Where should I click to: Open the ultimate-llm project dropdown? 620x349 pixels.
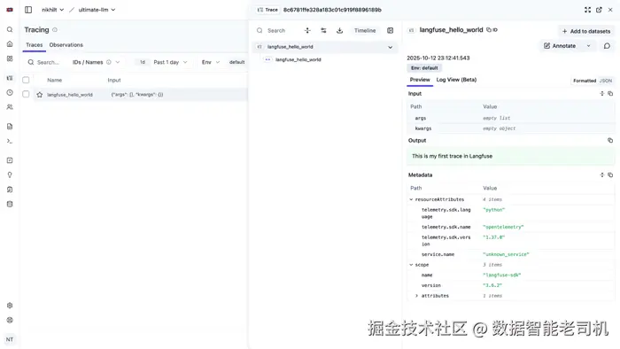click(97, 10)
